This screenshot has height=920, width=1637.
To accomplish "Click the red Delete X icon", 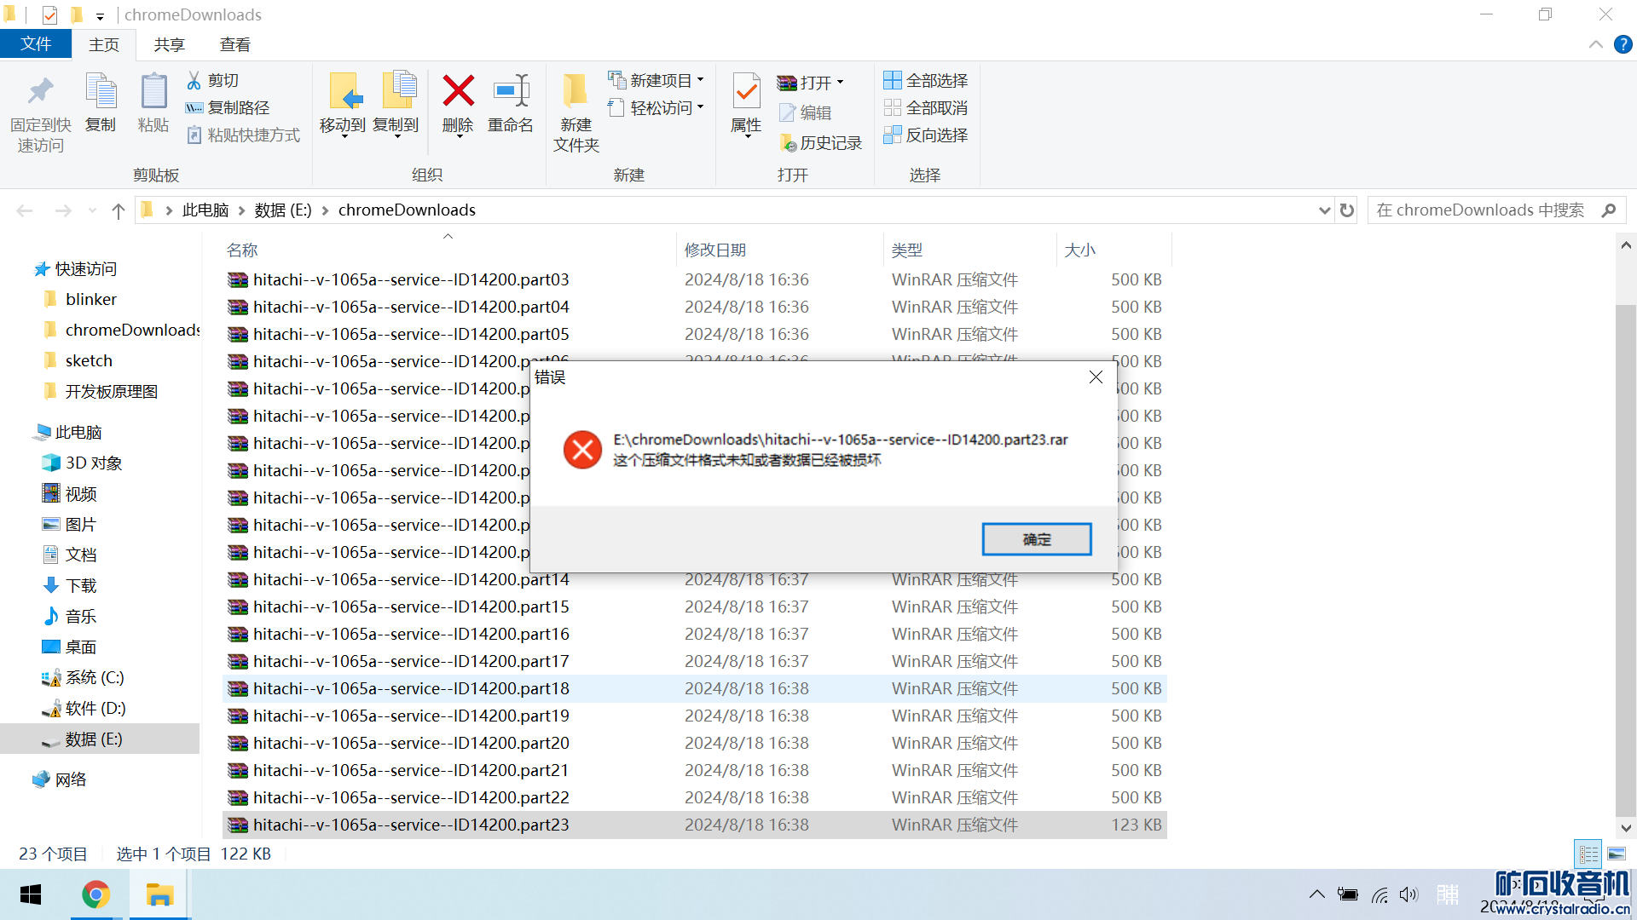I will click(458, 91).
